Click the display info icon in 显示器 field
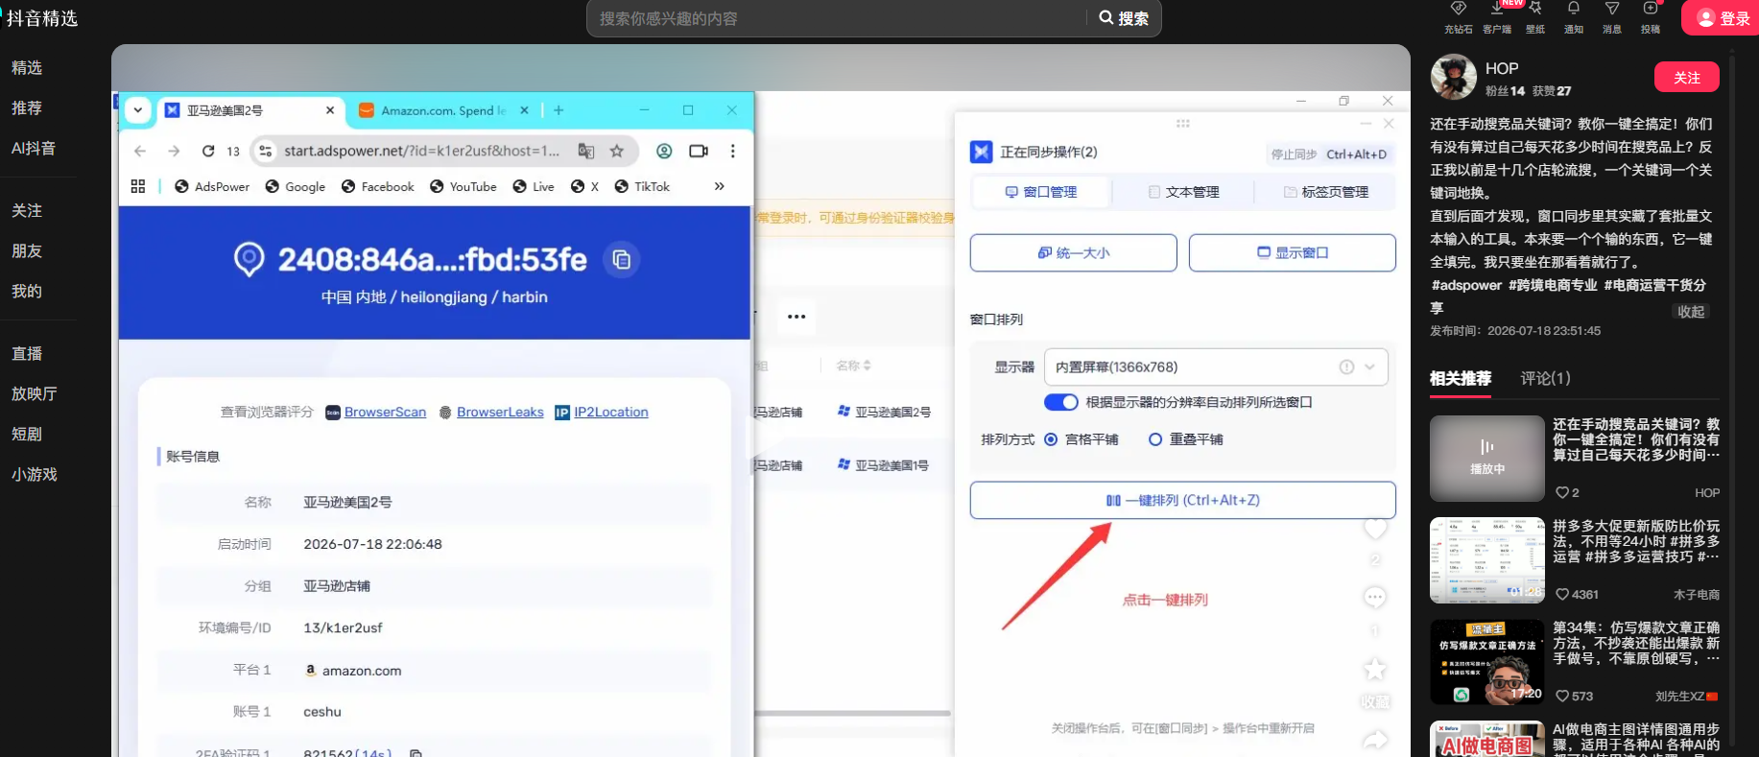Screen dimensions: 1759x757 coord(1346,367)
